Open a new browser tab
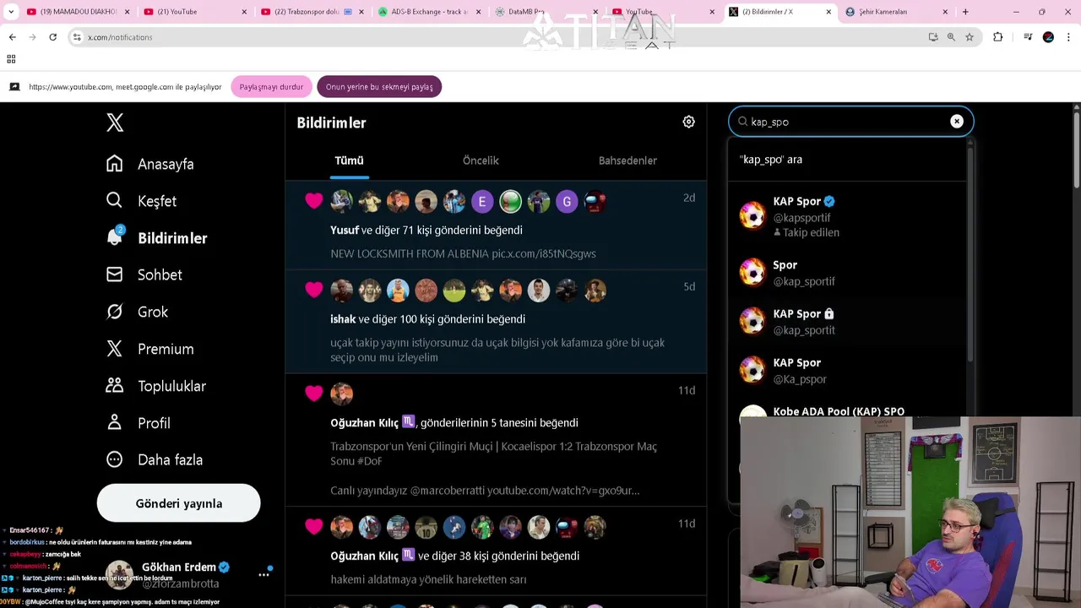Image resolution: width=1081 pixels, height=608 pixels. tap(965, 12)
